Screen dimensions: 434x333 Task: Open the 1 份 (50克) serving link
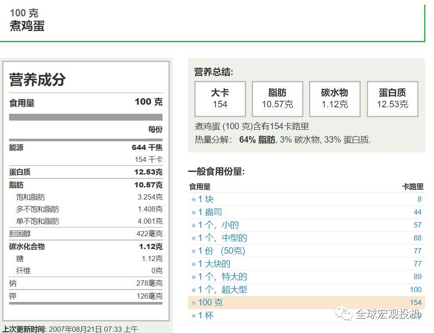coord(222,251)
